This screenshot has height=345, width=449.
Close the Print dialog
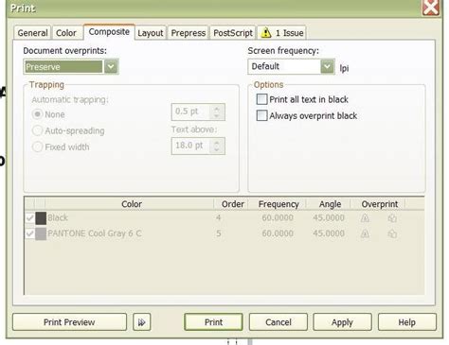(x=431, y=7)
